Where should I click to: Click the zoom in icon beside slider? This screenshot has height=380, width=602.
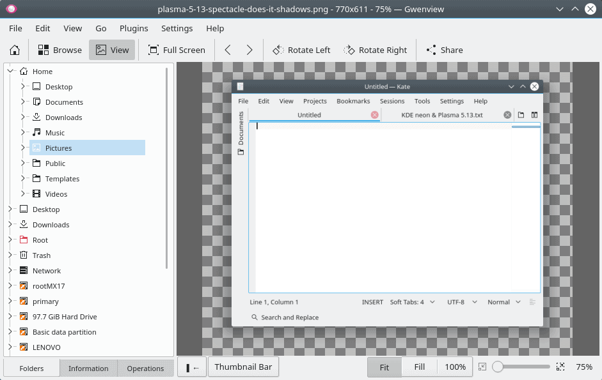tap(560, 367)
